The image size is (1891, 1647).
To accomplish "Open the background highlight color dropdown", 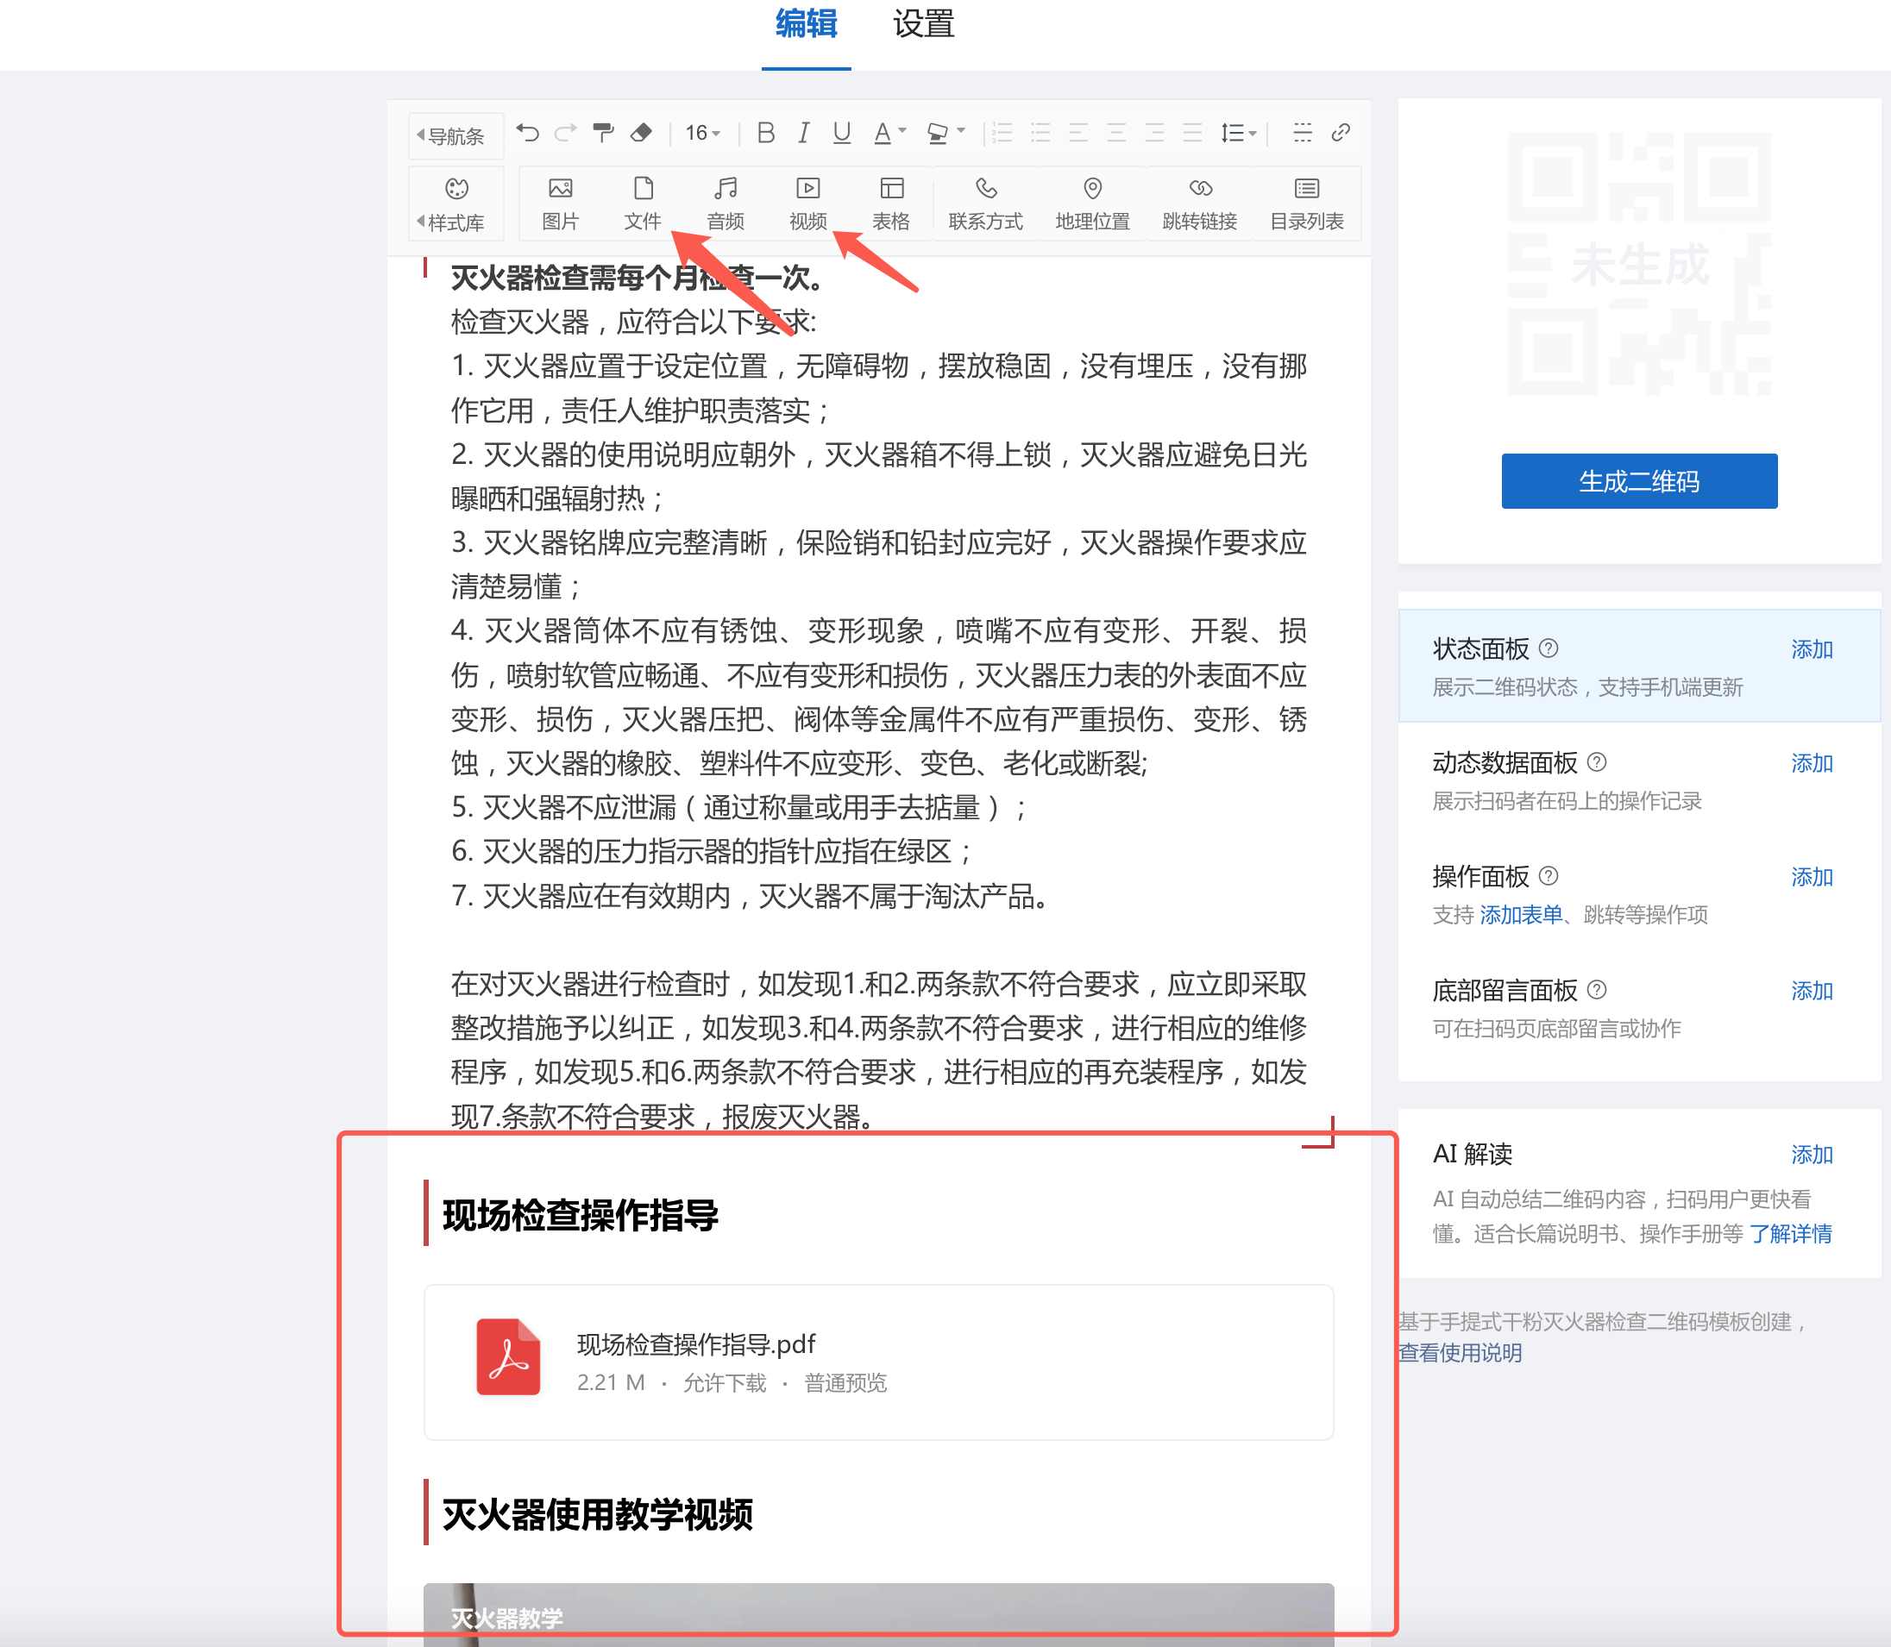I will [945, 134].
